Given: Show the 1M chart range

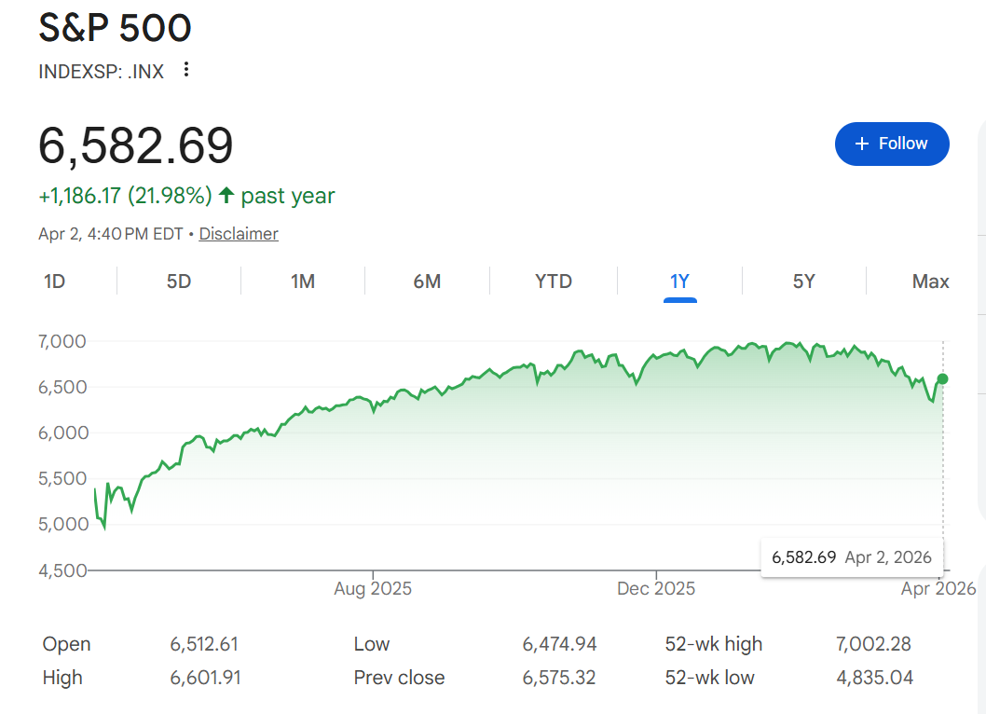Looking at the screenshot, I should pyautogui.click(x=303, y=281).
